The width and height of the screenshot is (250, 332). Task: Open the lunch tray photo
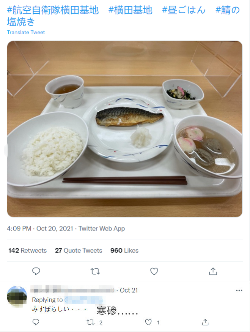coord(124,129)
